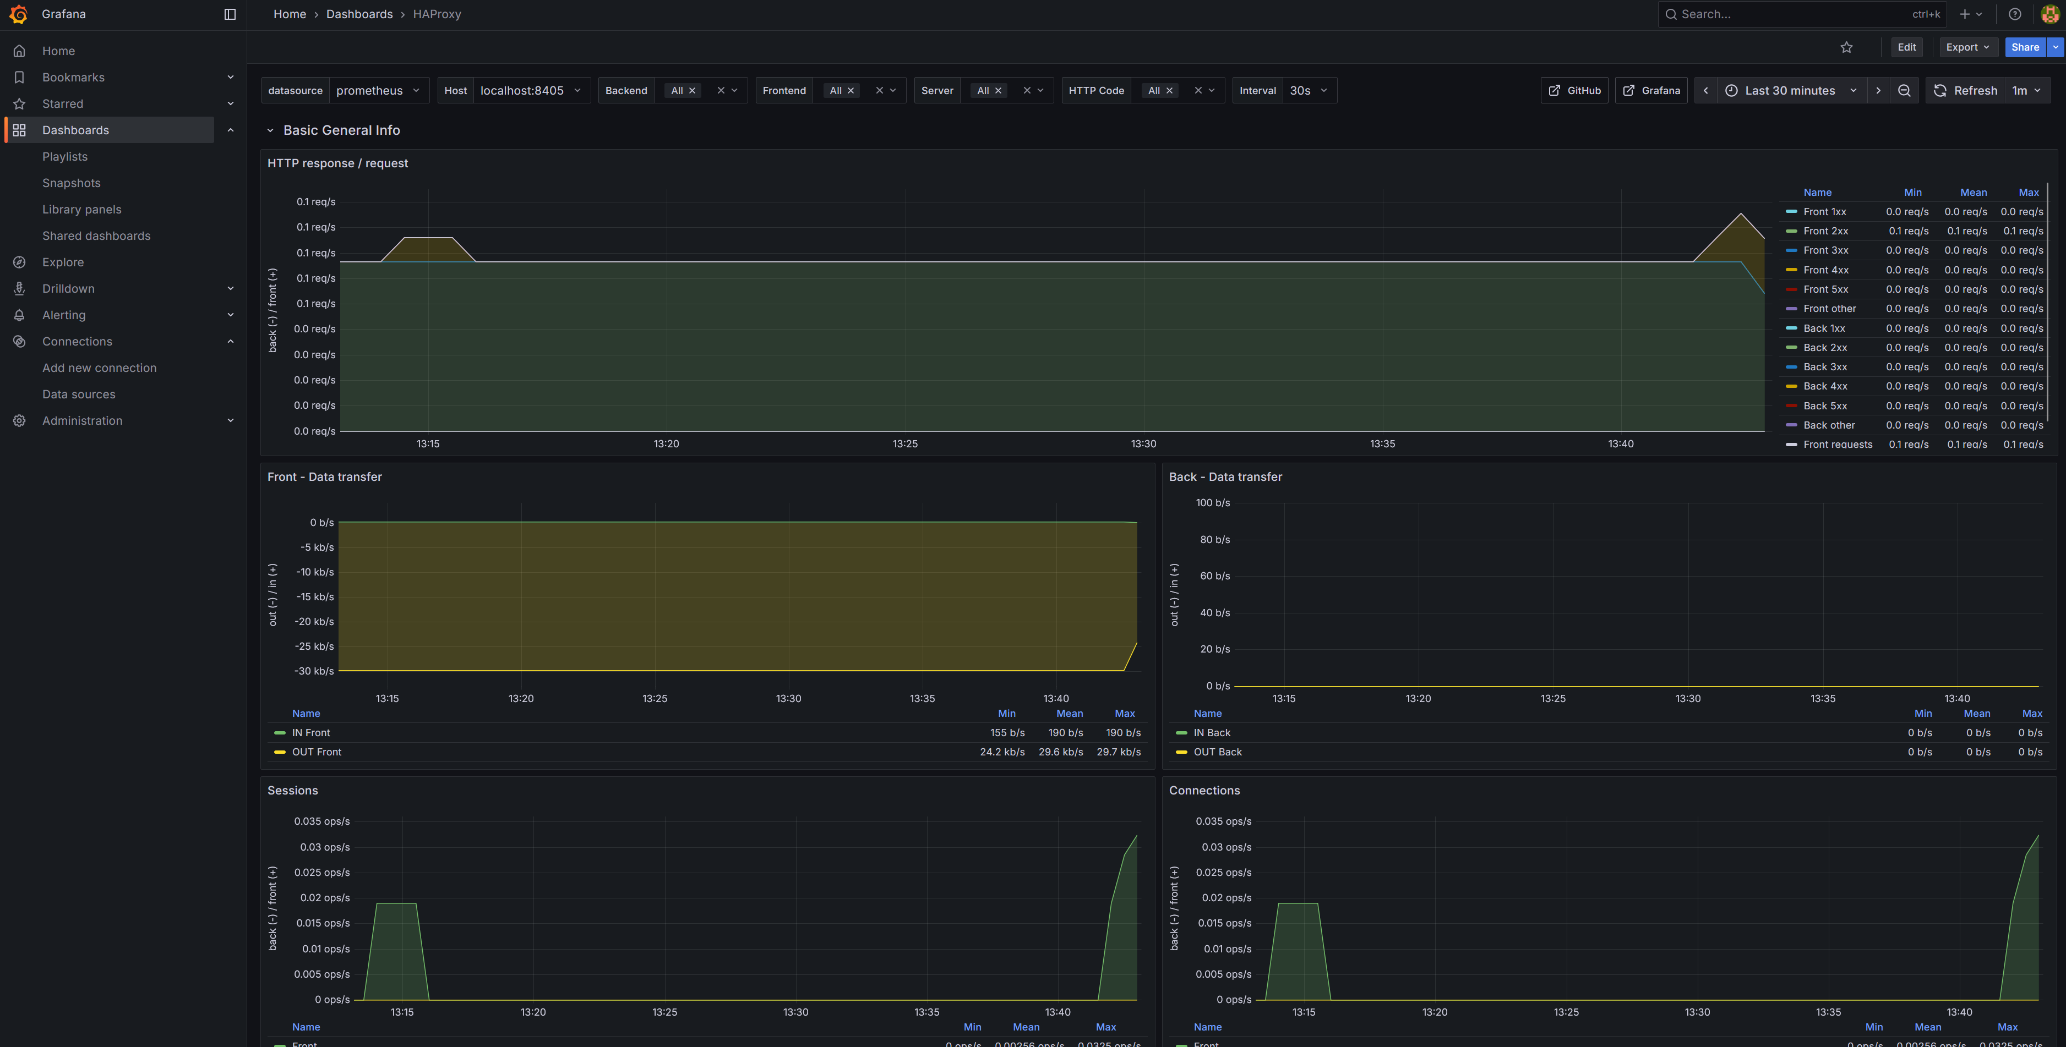Open the help icon in the top bar
Viewport: 2066px width, 1047px height.
[2015, 14]
